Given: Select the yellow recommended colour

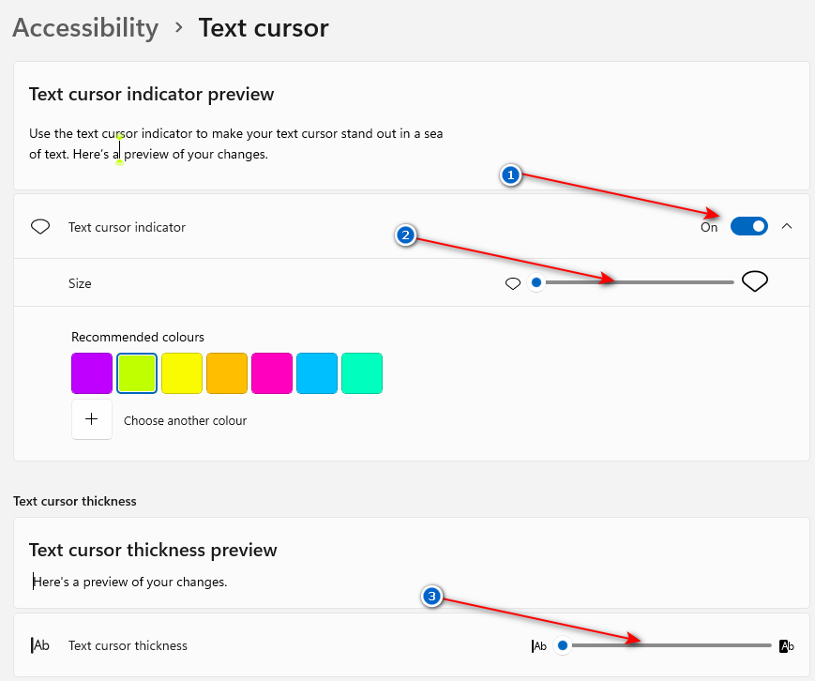Looking at the screenshot, I should 182,373.
